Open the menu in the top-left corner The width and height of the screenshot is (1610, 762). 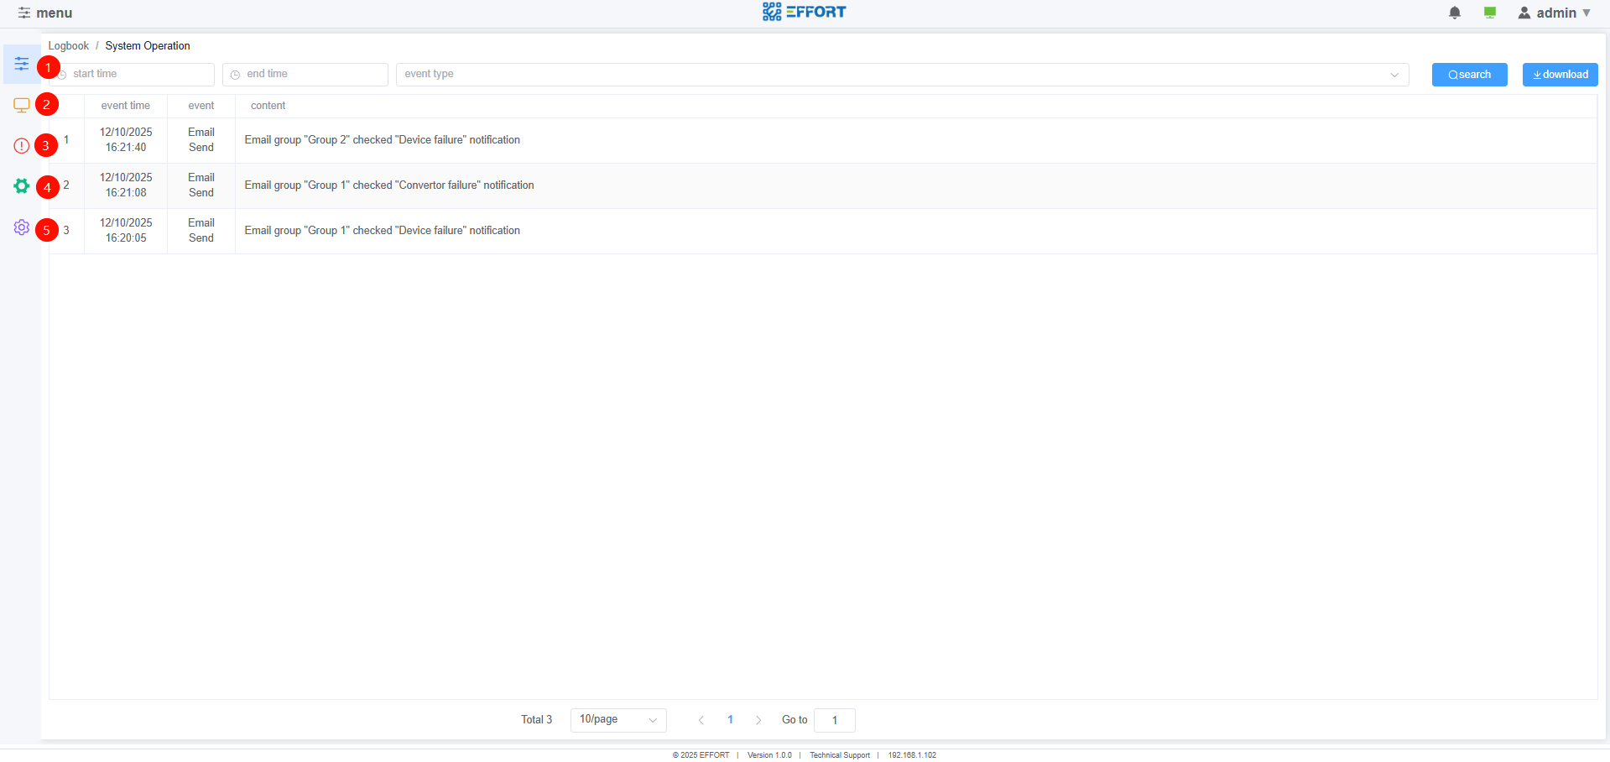click(x=46, y=13)
